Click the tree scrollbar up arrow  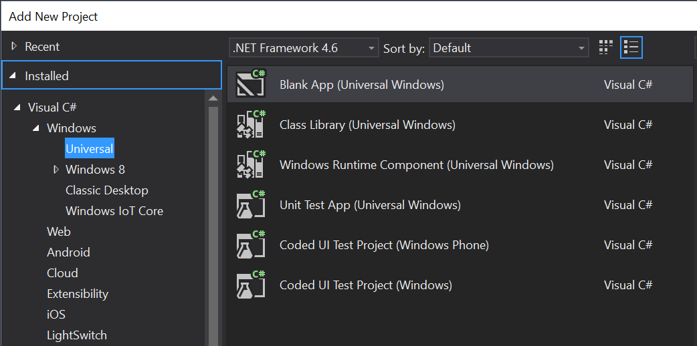click(213, 98)
